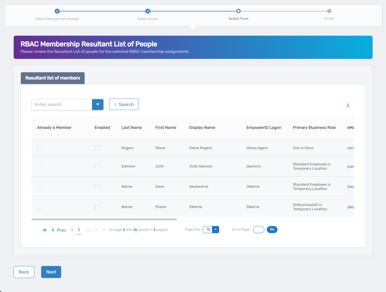Click the completed Select Action step checkmark
This screenshot has width=386, height=292.
pyautogui.click(x=148, y=11)
